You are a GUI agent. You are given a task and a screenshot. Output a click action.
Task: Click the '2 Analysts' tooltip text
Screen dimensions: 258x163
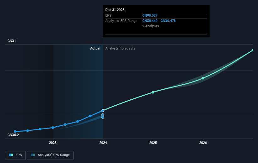click(151, 26)
